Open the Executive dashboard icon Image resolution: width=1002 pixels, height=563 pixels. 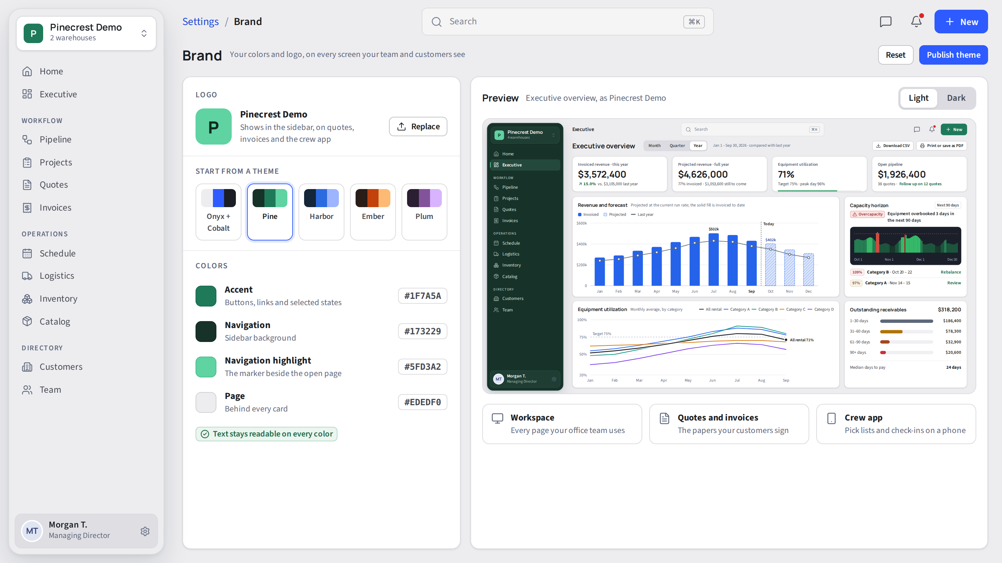click(x=27, y=94)
